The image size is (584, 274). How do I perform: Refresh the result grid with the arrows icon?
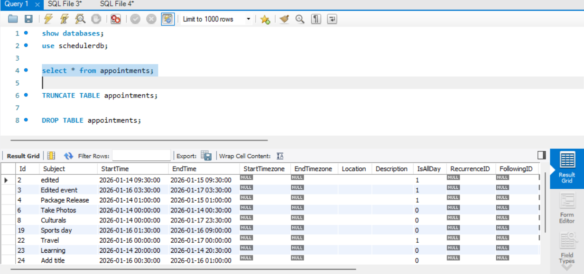click(68, 156)
